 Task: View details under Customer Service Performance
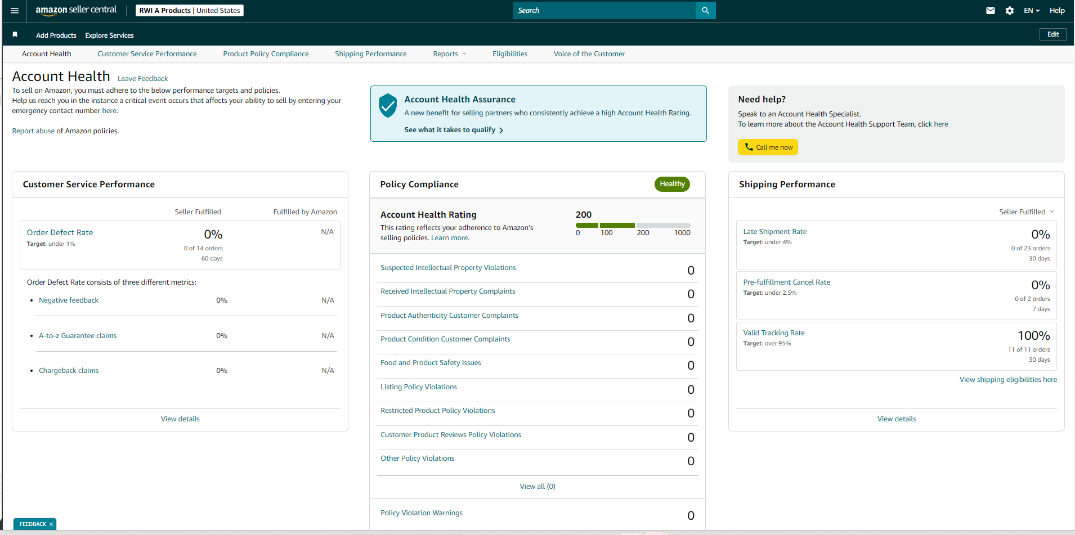180,419
